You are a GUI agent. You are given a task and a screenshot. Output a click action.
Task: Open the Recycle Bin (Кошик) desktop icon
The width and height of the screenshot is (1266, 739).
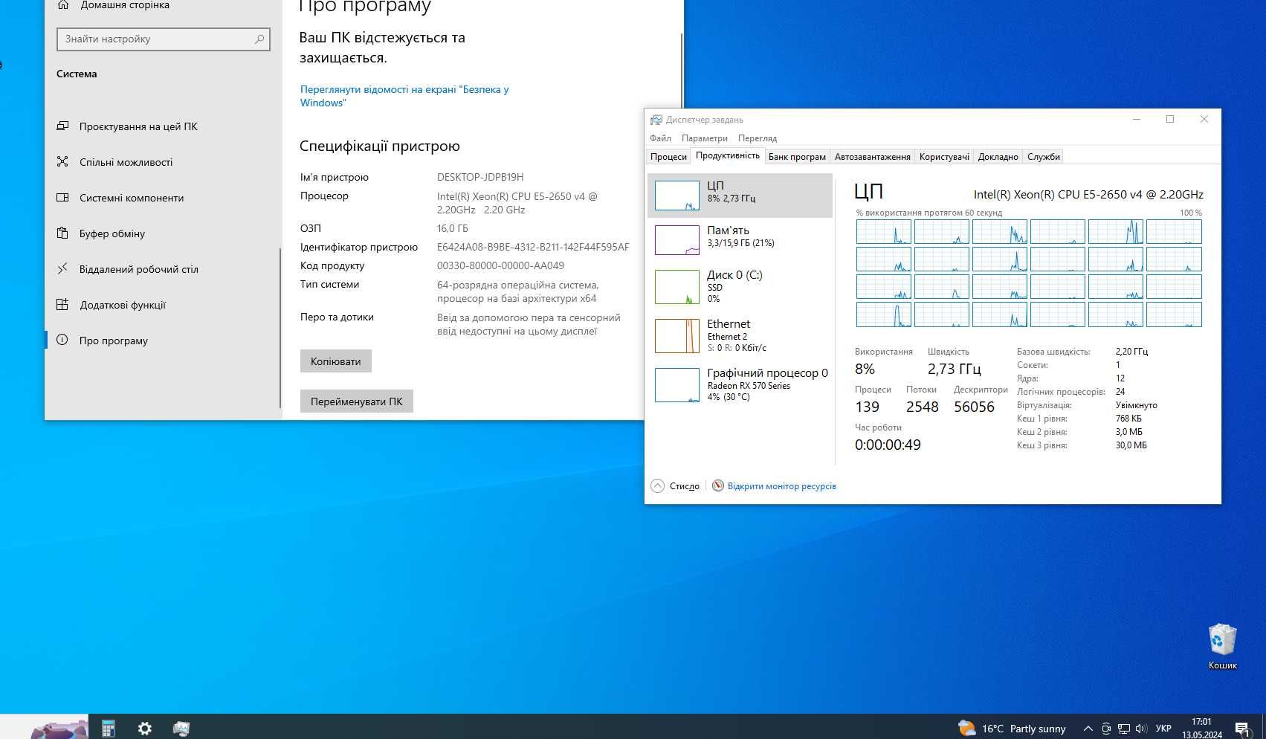pos(1222,646)
